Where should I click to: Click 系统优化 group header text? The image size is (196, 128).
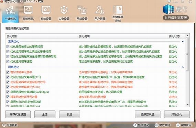(x=13, y=41)
